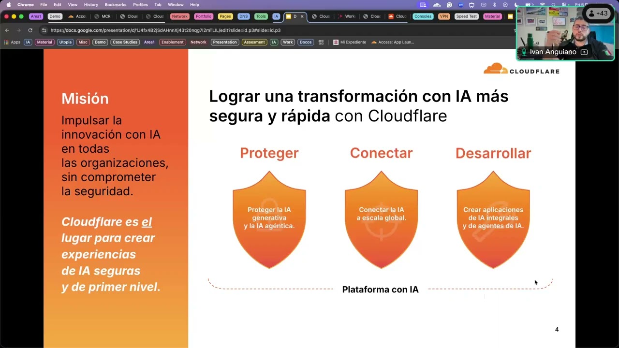Open the Tab menu

(x=158, y=4)
